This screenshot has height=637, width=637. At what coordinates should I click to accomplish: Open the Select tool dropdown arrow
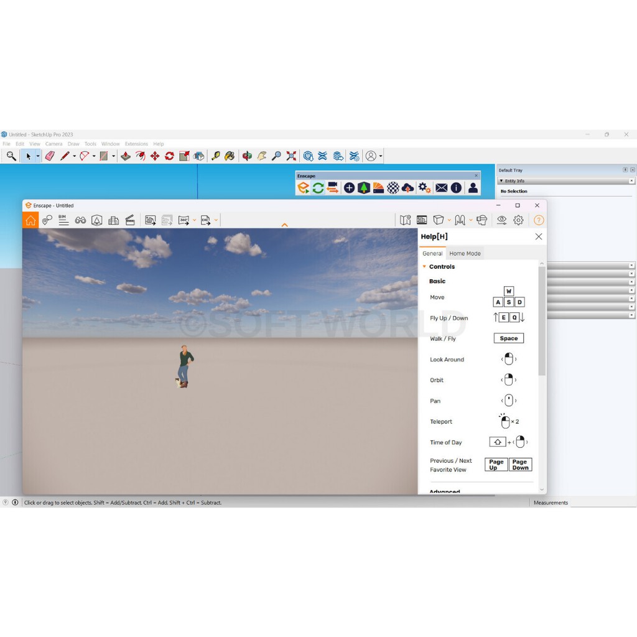[38, 156]
